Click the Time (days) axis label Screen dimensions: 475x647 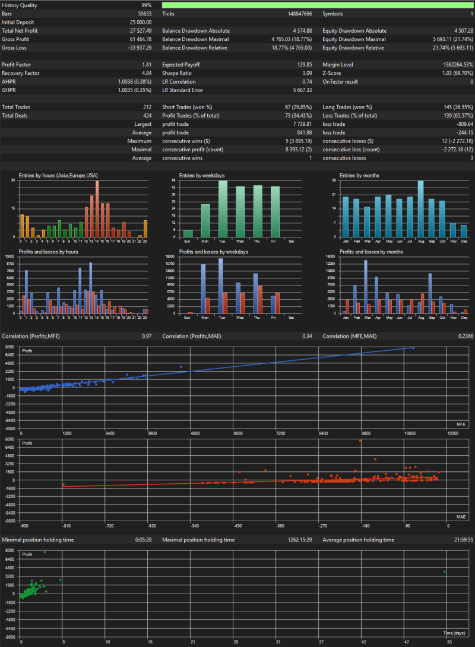pos(454,633)
